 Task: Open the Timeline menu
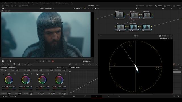tap(24, 3)
